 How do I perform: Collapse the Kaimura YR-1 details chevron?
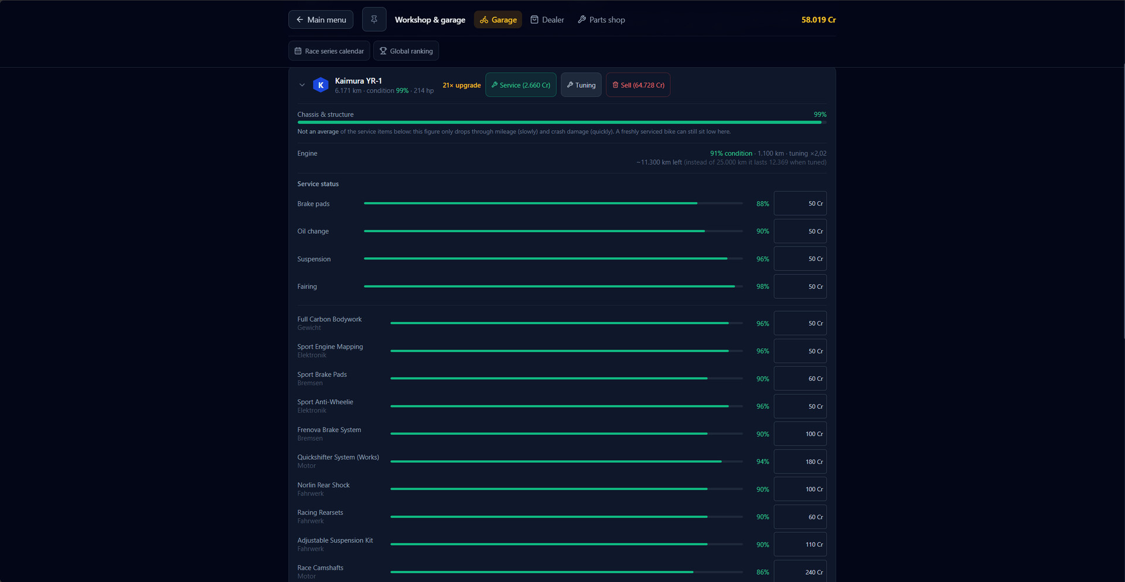[x=302, y=85]
